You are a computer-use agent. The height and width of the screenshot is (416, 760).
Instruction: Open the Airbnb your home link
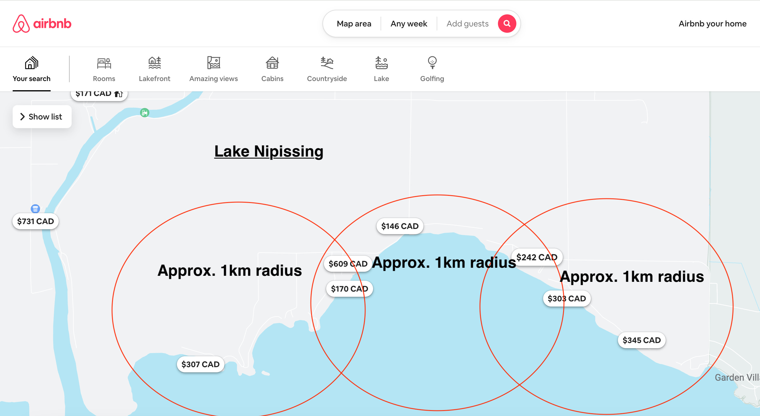[x=712, y=24]
